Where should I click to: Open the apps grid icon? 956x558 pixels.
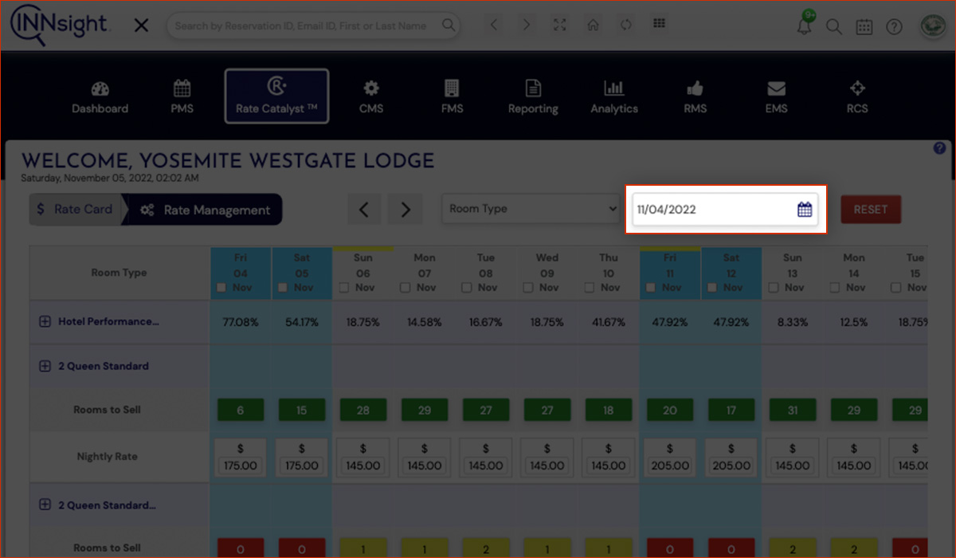(659, 24)
